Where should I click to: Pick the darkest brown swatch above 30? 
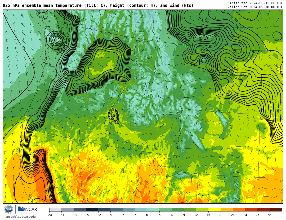(x=276, y=210)
